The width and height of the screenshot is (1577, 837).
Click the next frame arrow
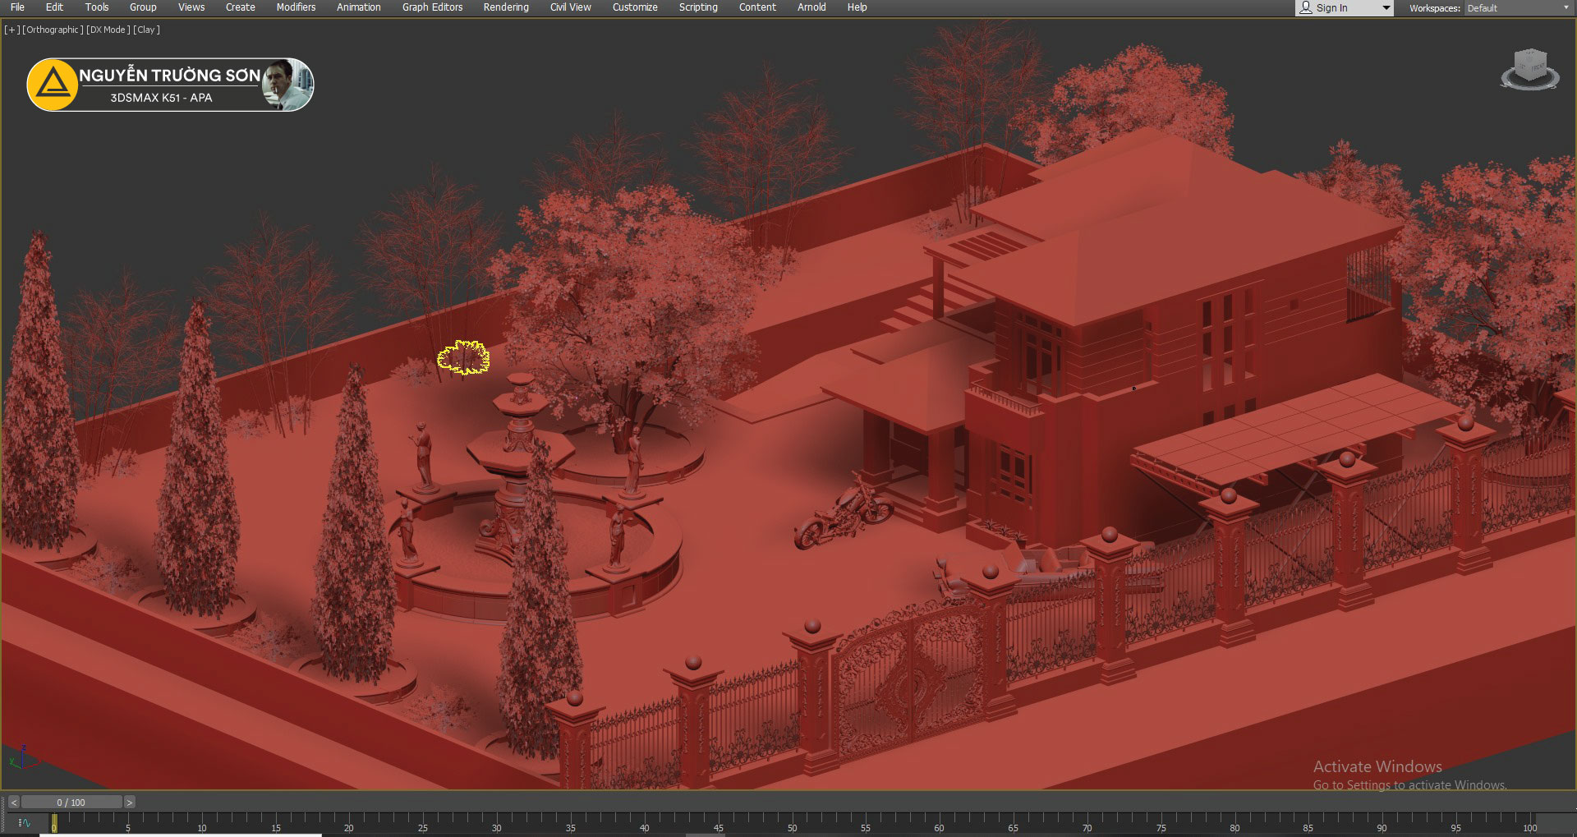[129, 803]
